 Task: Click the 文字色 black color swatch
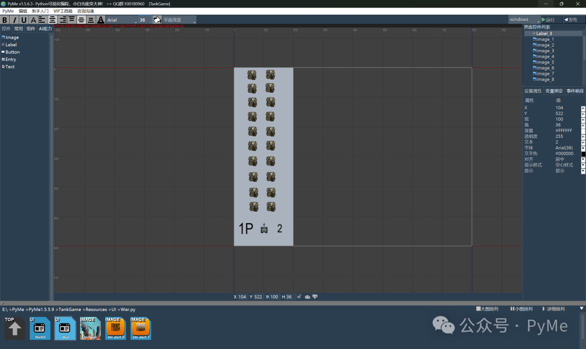[583, 154]
